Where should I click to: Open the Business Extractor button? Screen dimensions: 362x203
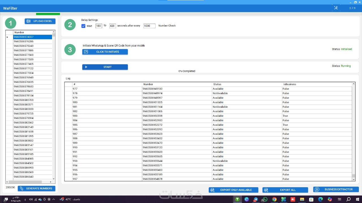336,189
